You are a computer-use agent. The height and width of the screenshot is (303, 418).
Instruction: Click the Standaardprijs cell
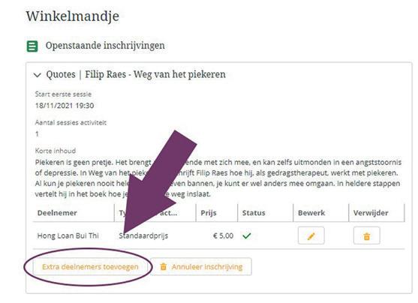143,235
